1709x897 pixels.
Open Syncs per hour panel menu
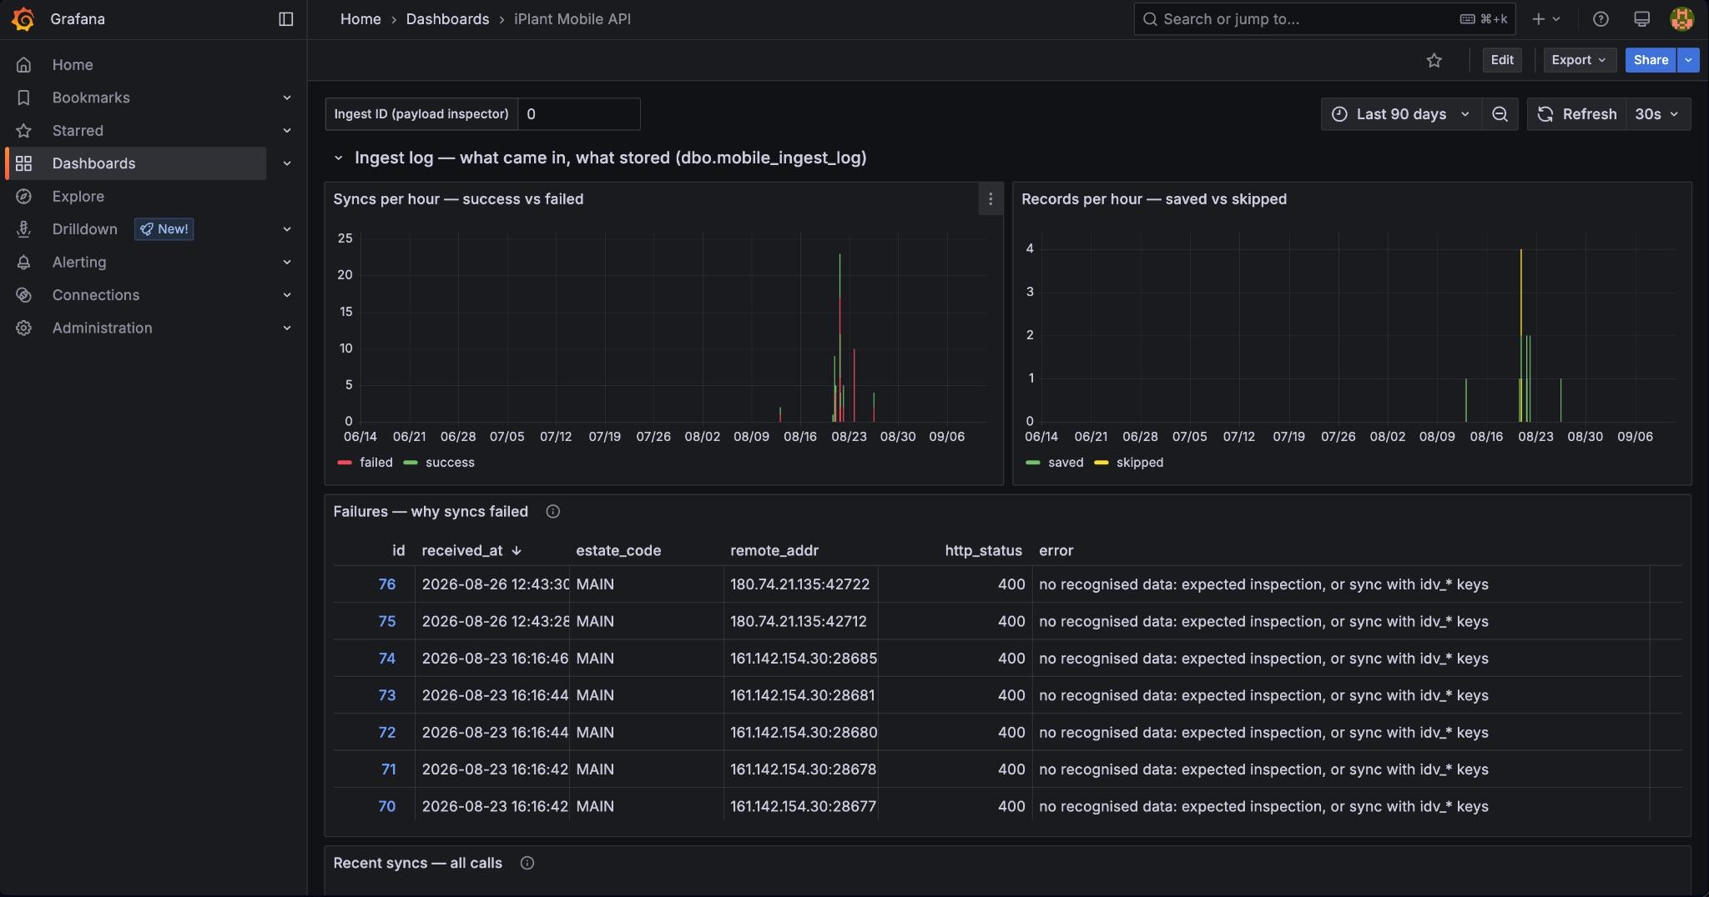pyautogui.click(x=990, y=199)
